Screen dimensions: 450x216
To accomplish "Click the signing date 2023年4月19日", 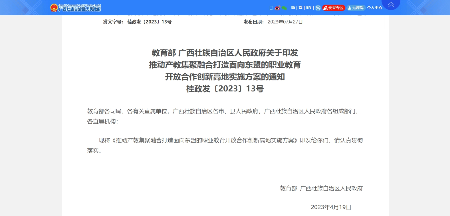I will (331, 207).
